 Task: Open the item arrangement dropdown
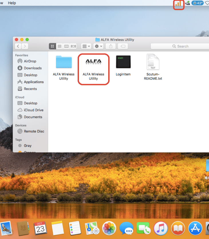point(86,46)
